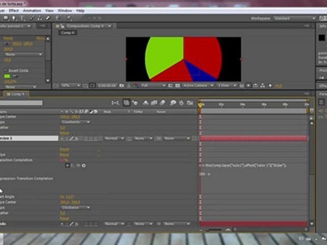Open the 50% magnification dropdown
The width and height of the screenshot is (327, 245).
tap(70, 85)
